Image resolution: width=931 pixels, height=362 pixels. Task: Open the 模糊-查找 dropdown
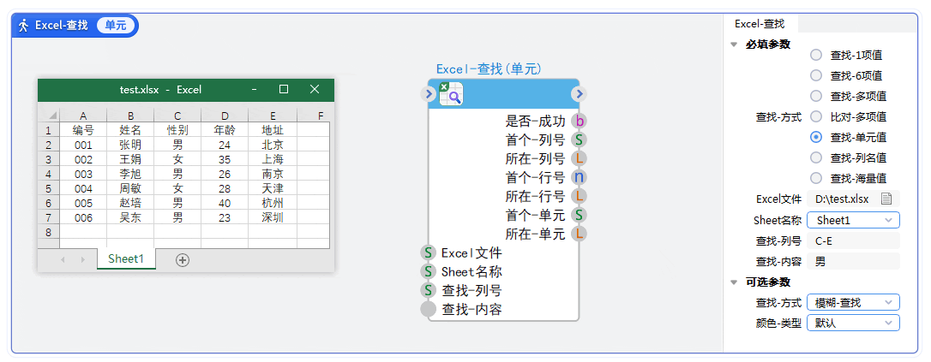coord(854,302)
